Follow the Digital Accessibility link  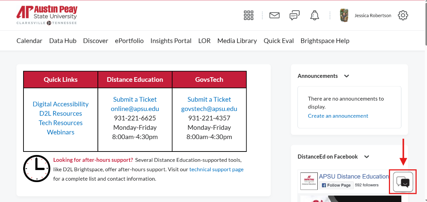60,104
